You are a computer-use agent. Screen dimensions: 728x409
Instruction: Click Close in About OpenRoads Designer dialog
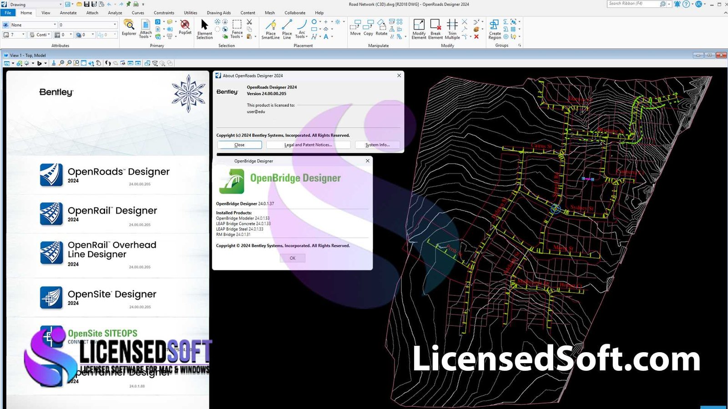[239, 145]
